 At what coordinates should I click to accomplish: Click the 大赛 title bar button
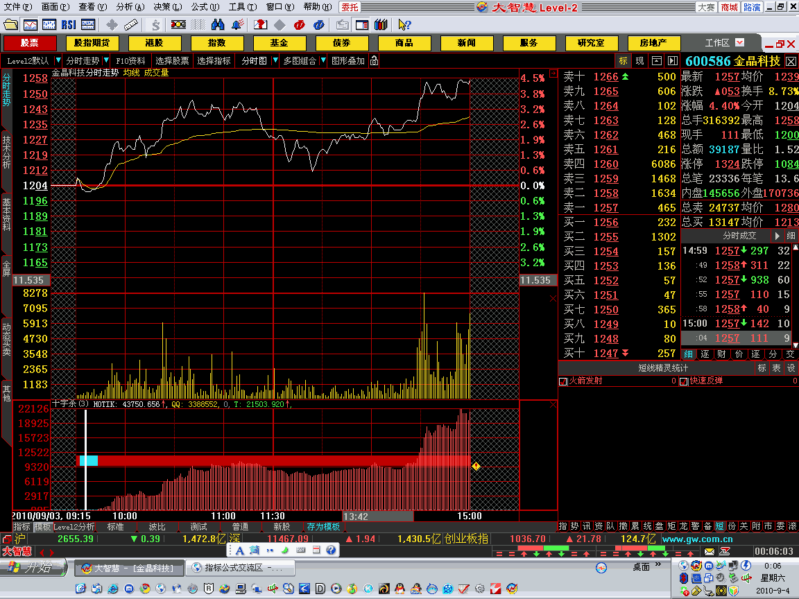tap(707, 7)
